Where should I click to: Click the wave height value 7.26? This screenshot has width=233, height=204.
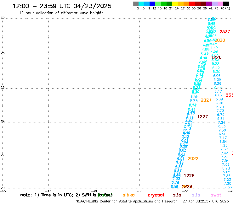coord(224,146)
